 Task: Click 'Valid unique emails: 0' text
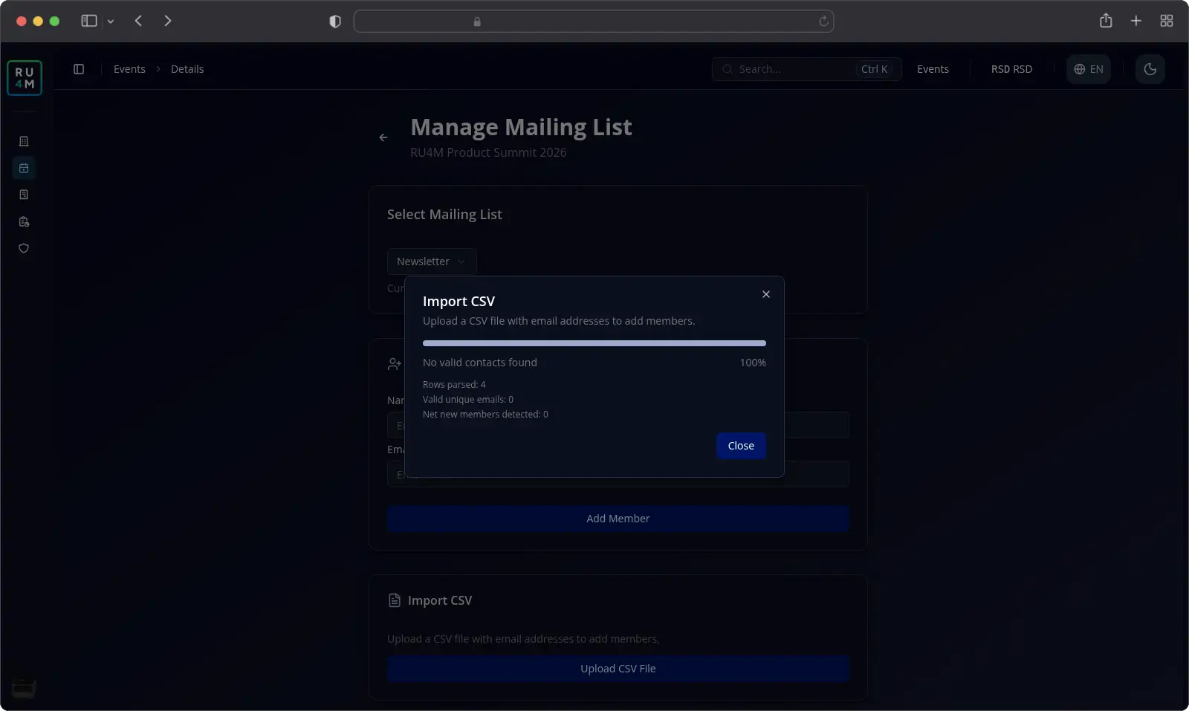pos(468,400)
